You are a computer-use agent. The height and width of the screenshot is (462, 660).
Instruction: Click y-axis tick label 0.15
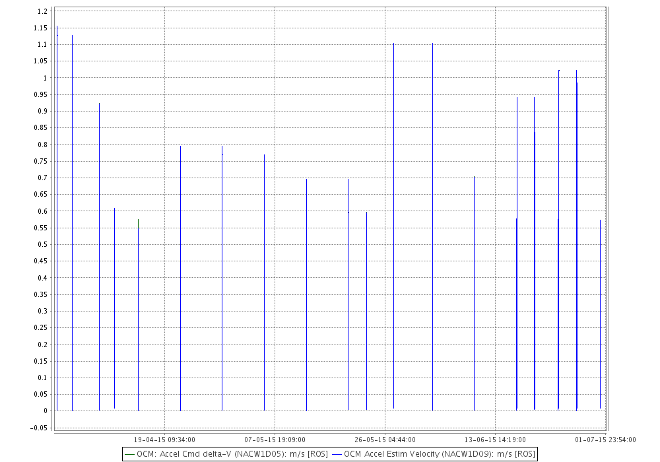point(41,361)
